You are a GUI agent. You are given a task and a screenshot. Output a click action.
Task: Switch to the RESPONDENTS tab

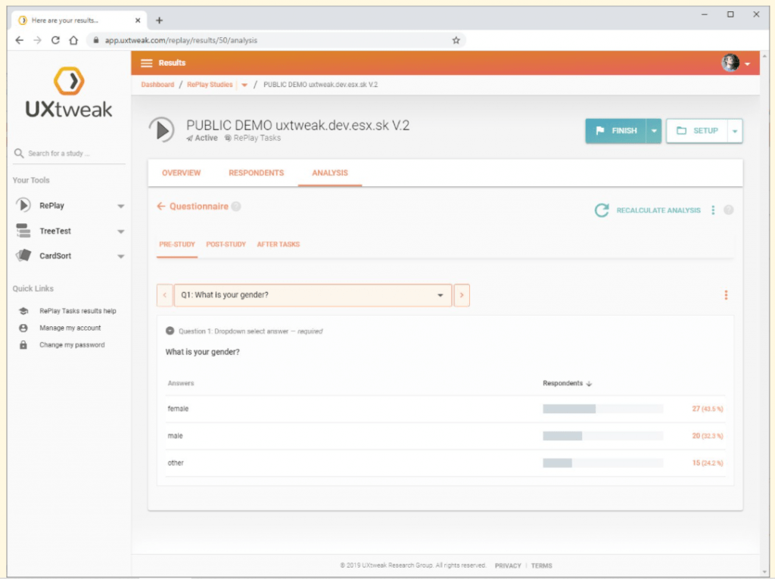point(256,173)
